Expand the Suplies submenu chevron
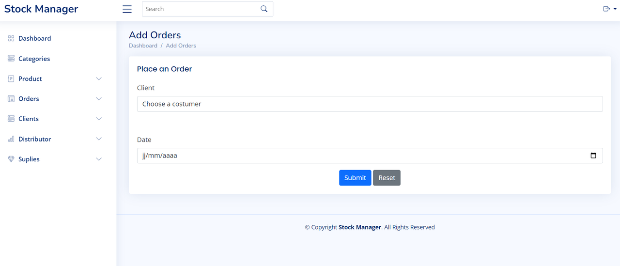This screenshot has height=266, width=620. coord(99,159)
